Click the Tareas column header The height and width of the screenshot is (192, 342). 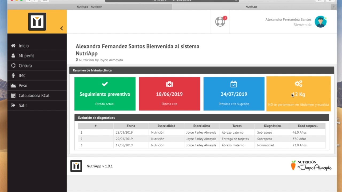237,126
